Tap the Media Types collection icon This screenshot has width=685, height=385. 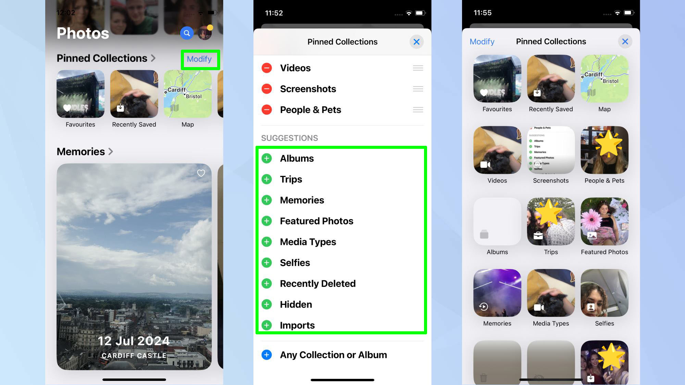[x=550, y=293]
